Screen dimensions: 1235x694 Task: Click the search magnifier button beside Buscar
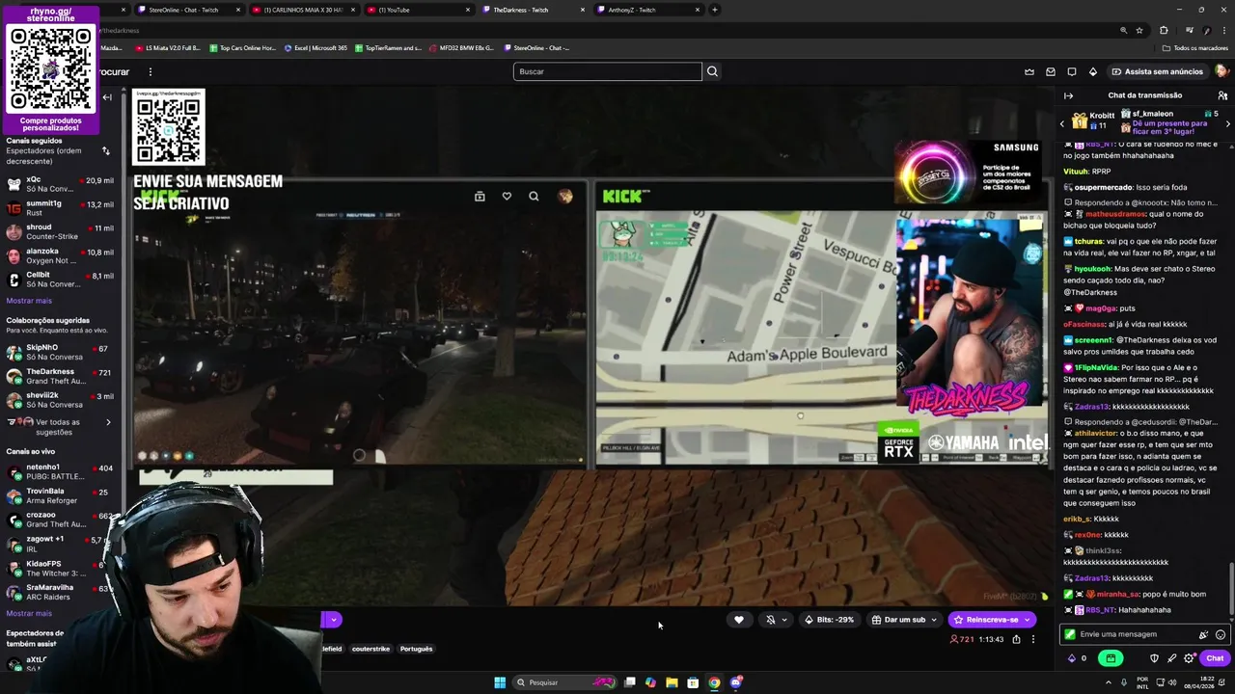(x=712, y=71)
